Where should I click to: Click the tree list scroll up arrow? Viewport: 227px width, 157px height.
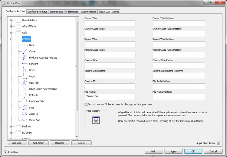77,19
